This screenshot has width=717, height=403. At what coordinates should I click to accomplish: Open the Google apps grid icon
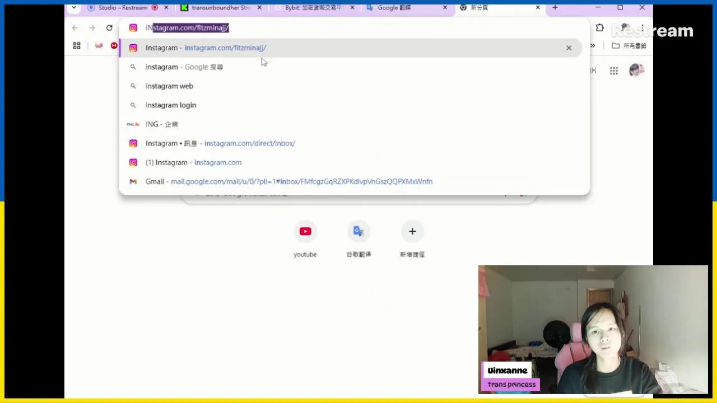pos(614,71)
